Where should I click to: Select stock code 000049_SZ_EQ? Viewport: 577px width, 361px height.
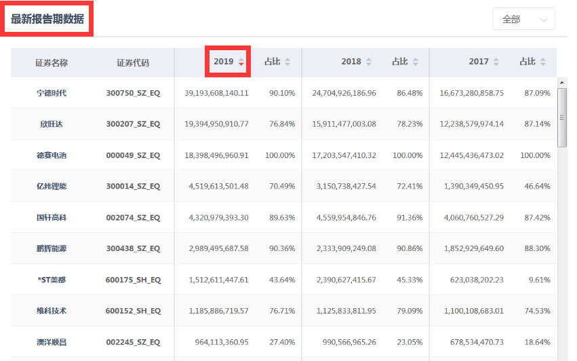pyautogui.click(x=133, y=155)
